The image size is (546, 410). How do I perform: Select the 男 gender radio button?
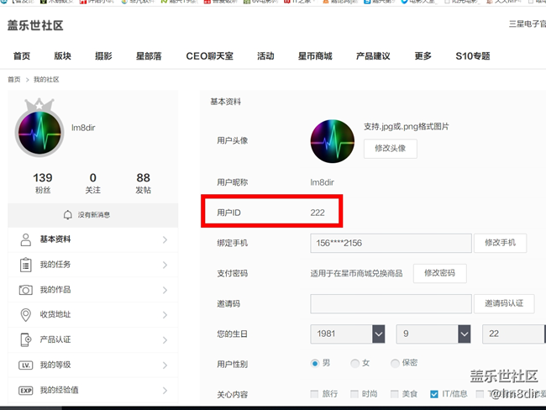coord(315,364)
